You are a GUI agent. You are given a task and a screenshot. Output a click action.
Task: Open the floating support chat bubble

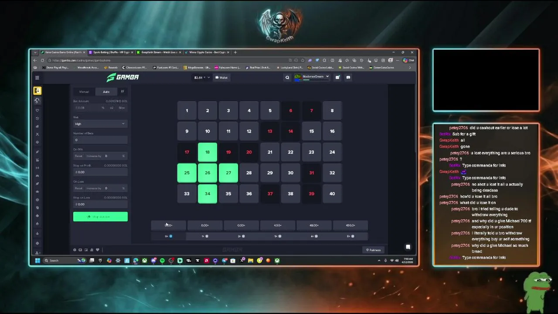[408, 247]
